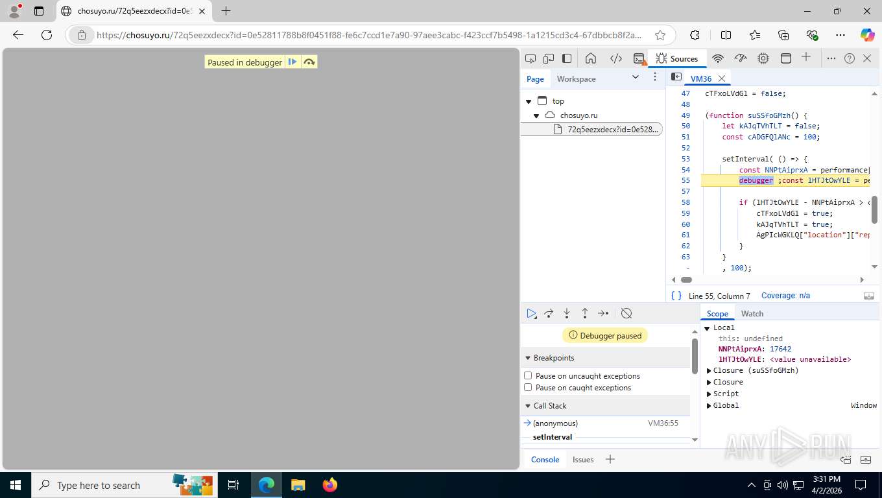Toggle the DevTools activity bar icon
882x498 pixels.
click(x=567, y=58)
